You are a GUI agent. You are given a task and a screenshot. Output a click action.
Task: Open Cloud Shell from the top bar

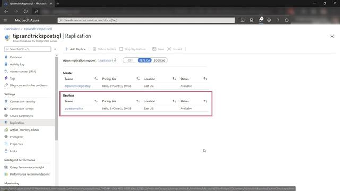coord(242,20)
